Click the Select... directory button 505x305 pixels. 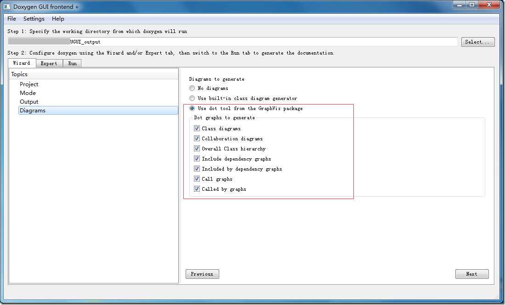click(x=477, y=42)
